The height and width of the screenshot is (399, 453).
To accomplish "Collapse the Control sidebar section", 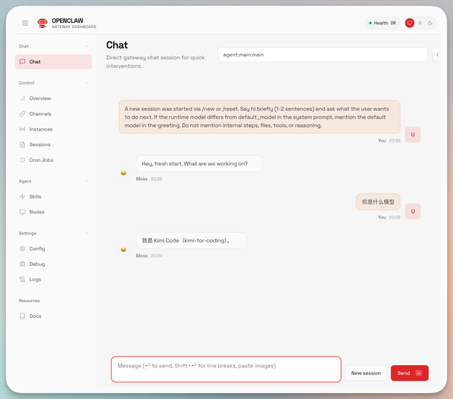I will click(x=87, y=83).
